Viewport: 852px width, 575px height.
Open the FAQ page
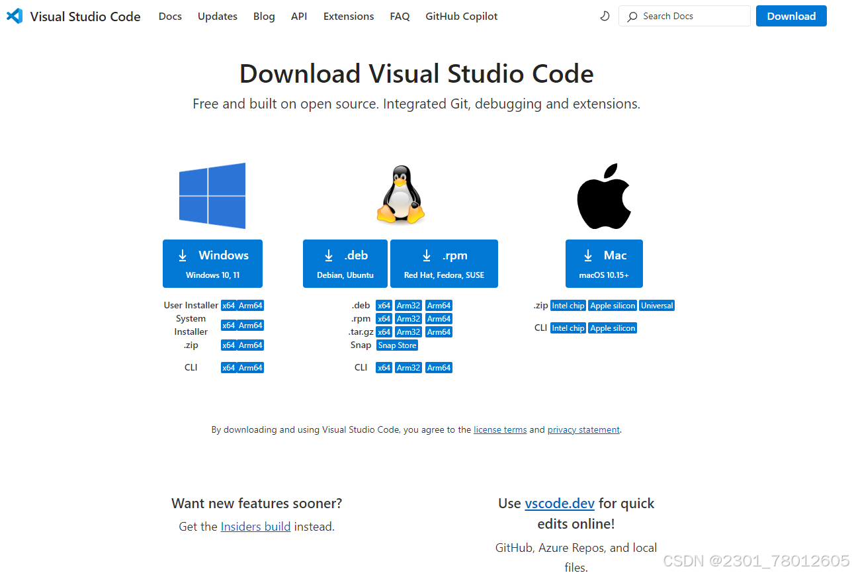400,16
